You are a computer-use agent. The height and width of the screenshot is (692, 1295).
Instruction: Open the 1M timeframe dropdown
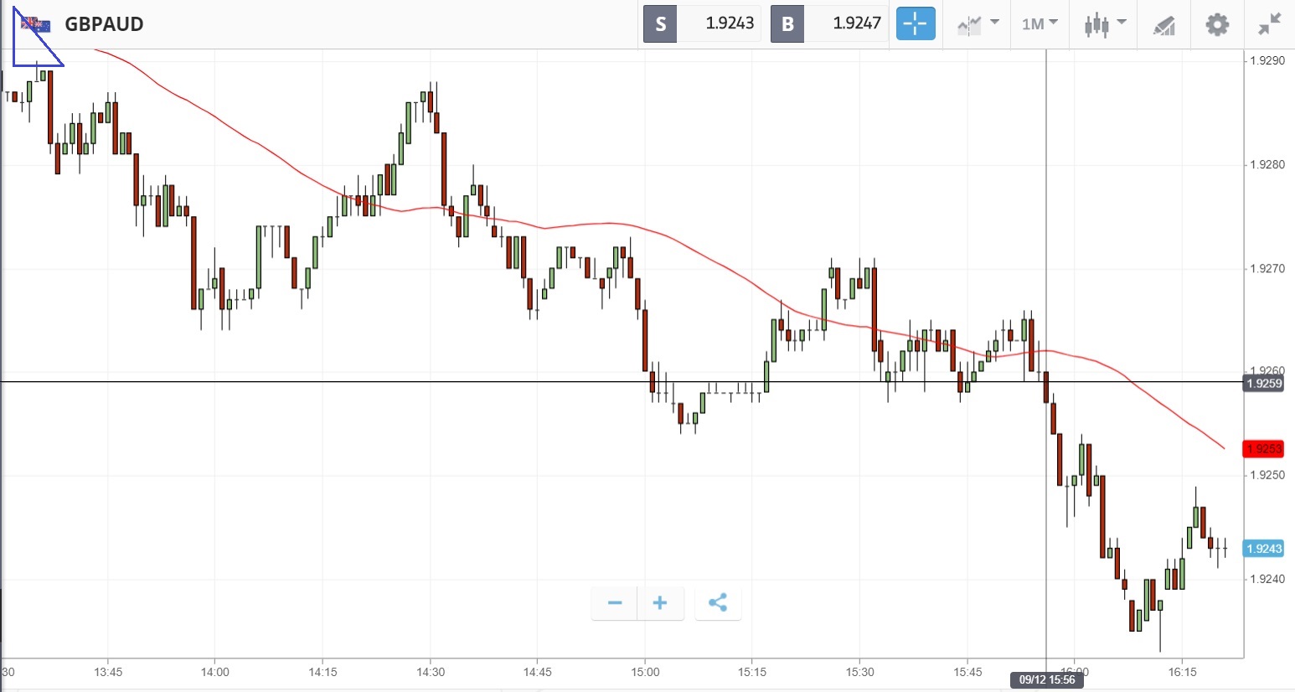pyautogui.click(x=1040, y=23)
